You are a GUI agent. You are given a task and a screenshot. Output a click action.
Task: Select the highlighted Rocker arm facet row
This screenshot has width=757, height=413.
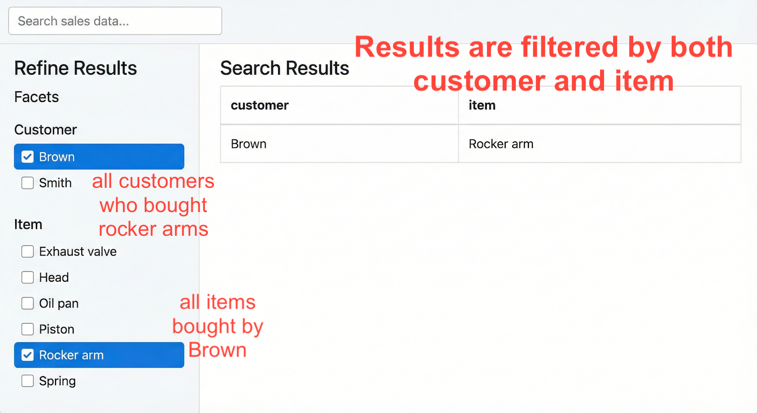tap(99, 355)
